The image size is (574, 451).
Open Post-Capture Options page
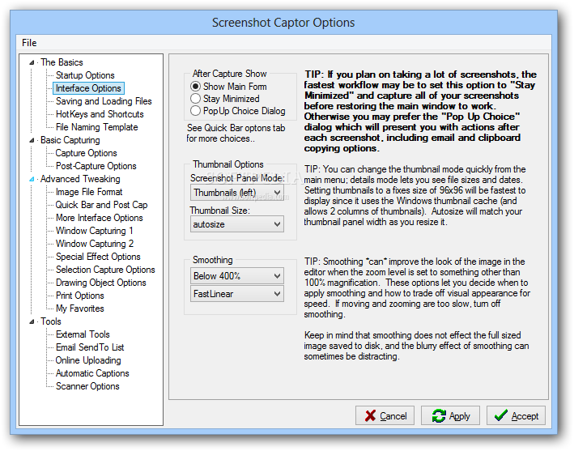tap(96, 166)
